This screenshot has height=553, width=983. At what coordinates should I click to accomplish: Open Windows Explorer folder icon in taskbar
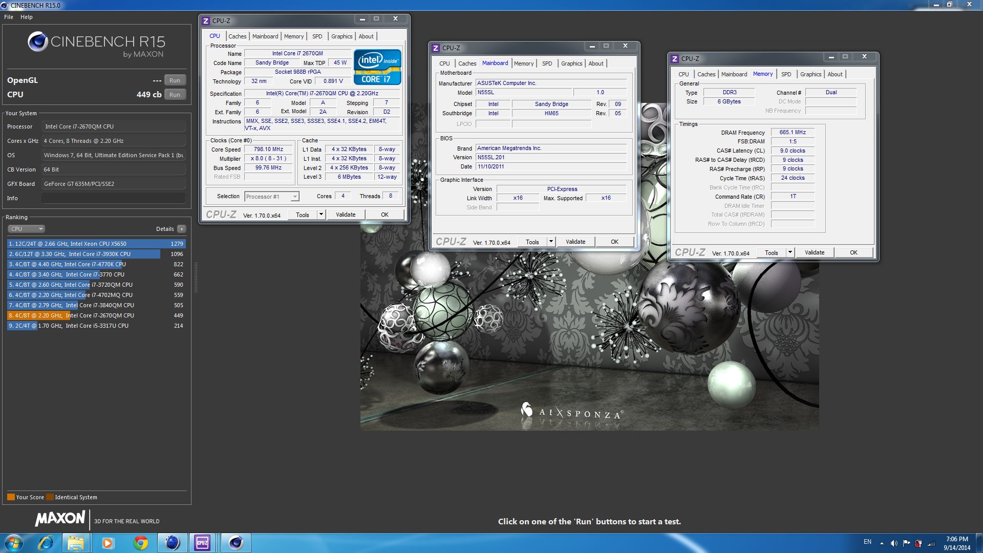(x=76, y=543)
